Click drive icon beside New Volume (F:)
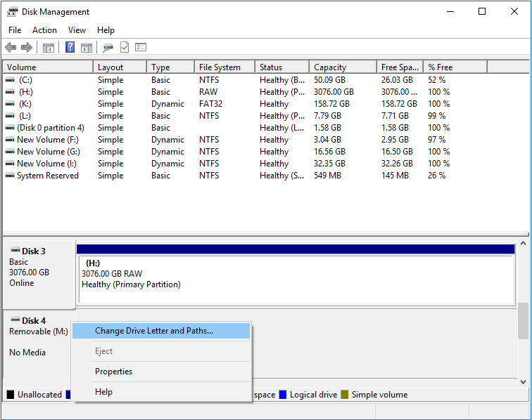The image size is (532, 420). tap(10, 140)
